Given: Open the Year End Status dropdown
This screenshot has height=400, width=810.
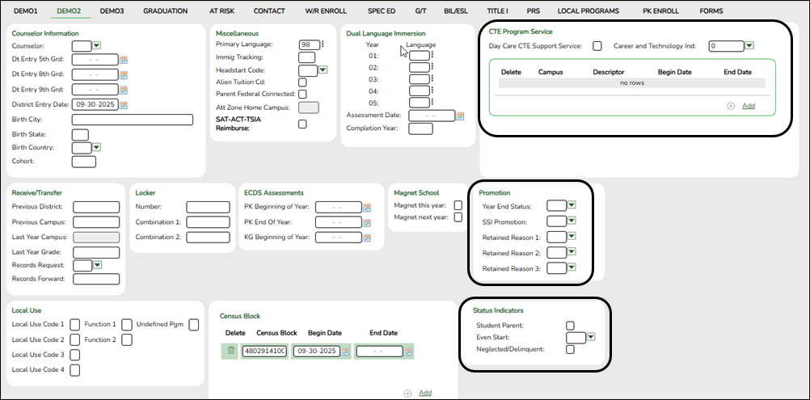Looking at the screenshot, I should coord(572,206).
